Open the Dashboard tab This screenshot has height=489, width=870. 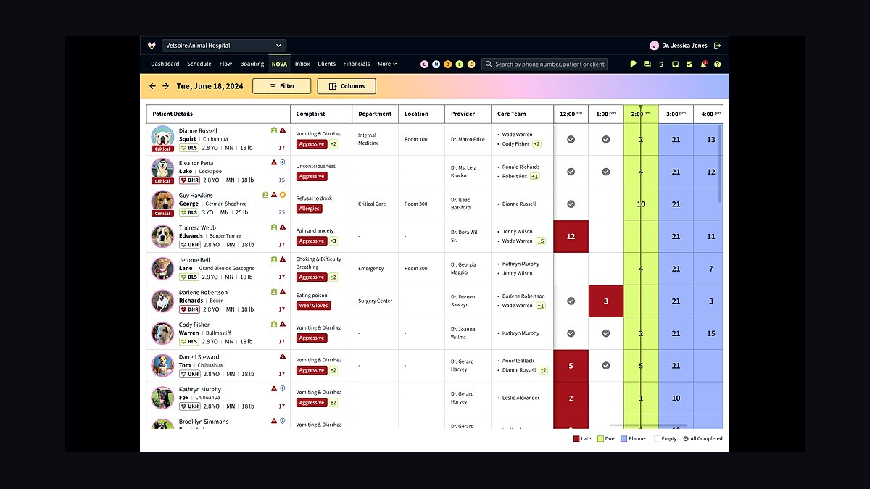(x=165, y=64)
